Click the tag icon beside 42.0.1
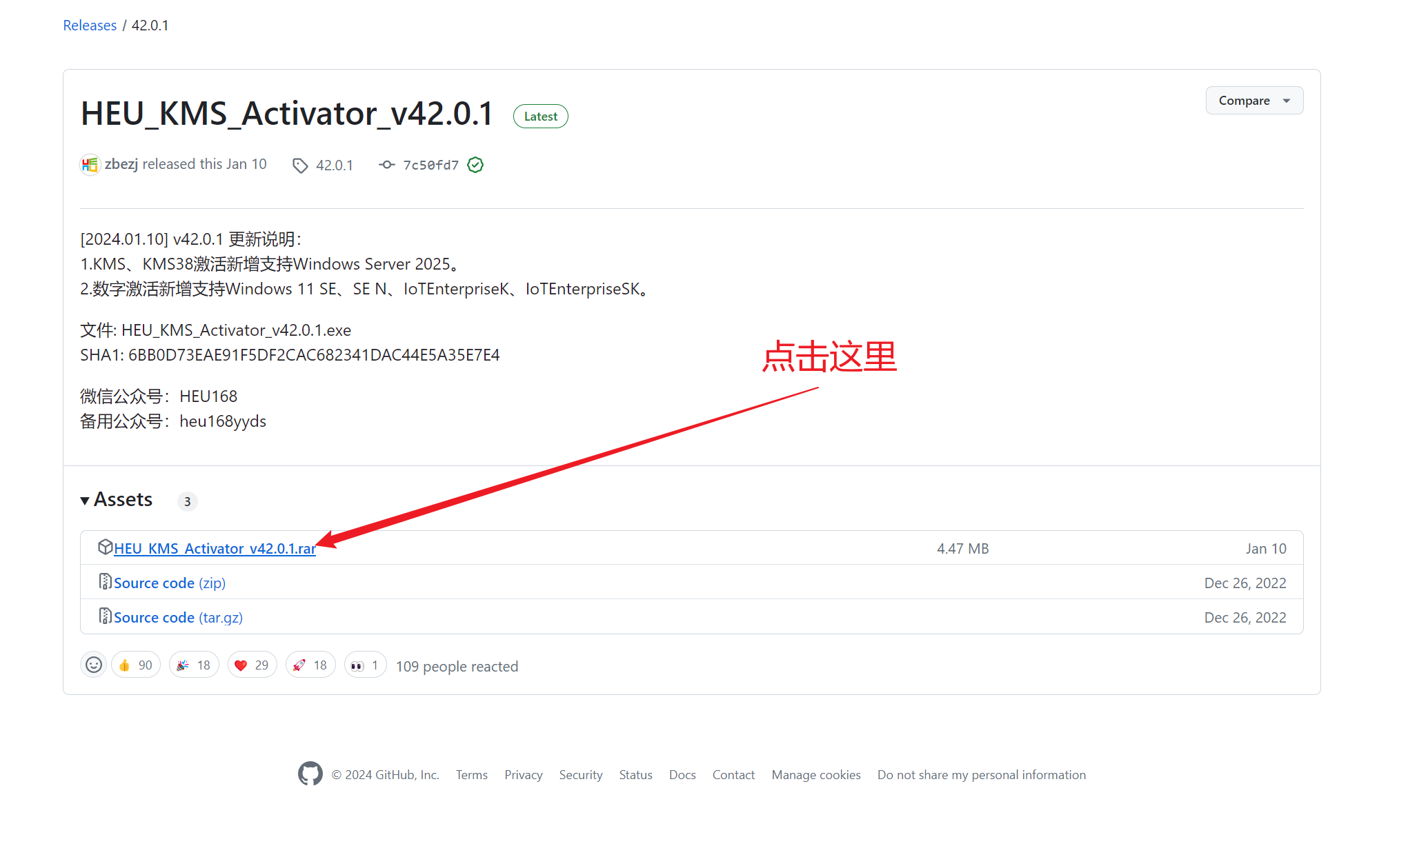The height and width of the screenshot is (866, 1408). tap(300, 165)
